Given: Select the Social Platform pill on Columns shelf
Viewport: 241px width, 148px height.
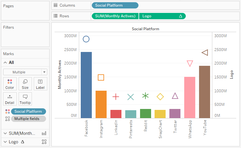Looking at the screenshot, I should tap(115, 5).
